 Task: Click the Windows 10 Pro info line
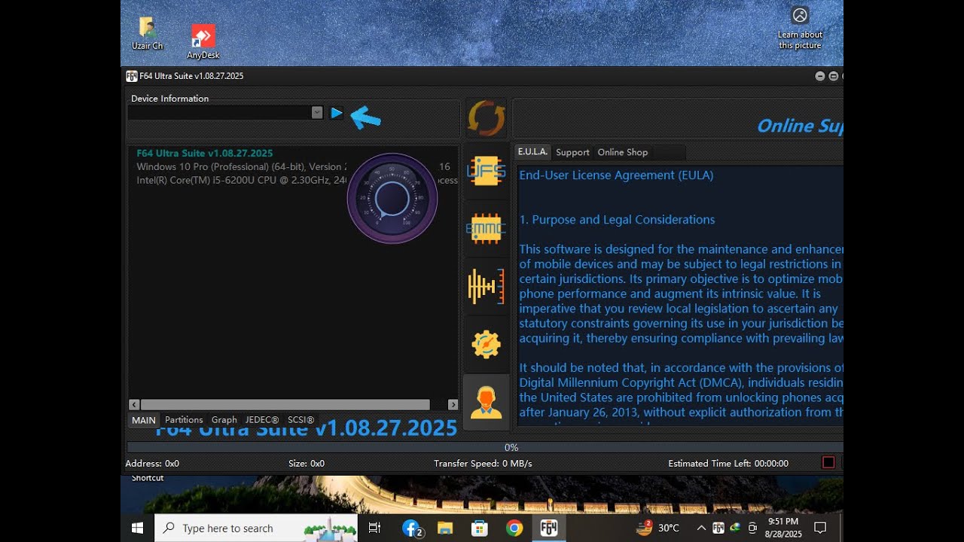click(x=242, y=167)
